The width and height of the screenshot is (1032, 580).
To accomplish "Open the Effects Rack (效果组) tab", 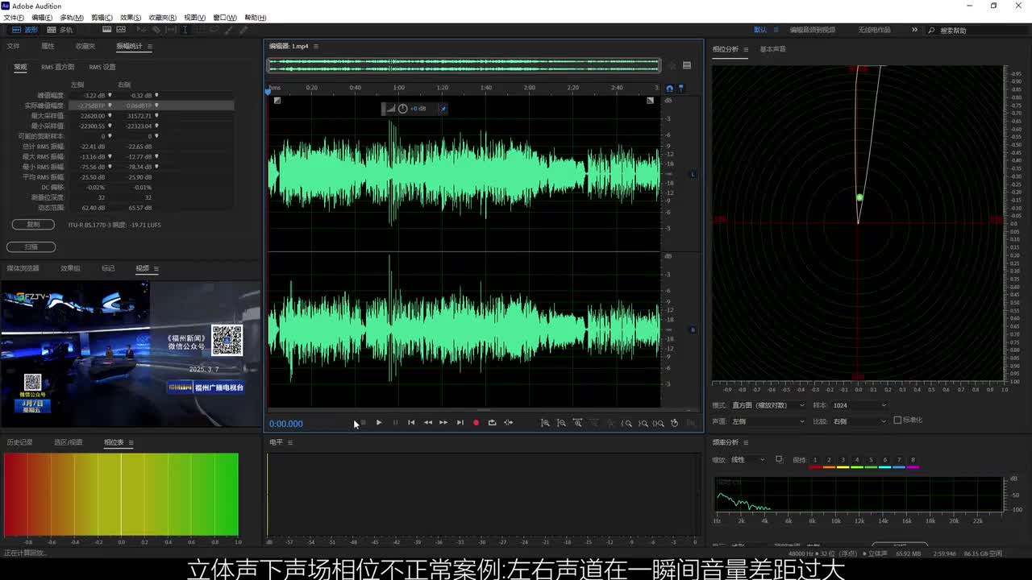I will coord(70,268).
